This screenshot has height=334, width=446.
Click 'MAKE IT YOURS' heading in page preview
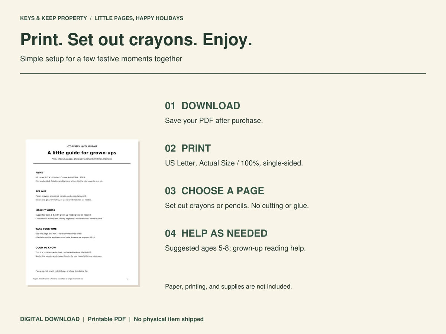45,210
